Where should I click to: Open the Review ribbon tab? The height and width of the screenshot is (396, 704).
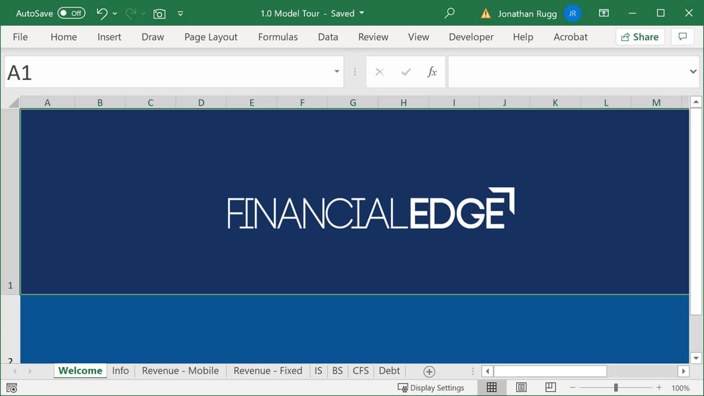coord(373,36)
